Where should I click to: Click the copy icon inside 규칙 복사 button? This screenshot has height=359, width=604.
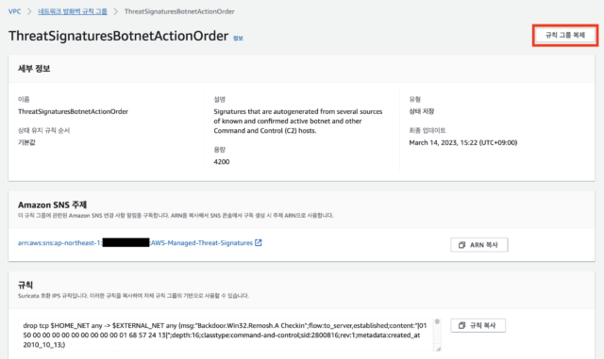[461, 325]
